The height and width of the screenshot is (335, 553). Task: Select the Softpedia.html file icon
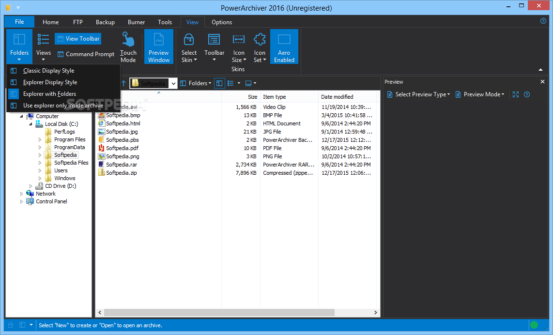point(102,123)
